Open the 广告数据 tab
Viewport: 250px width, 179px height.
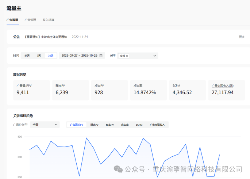12,20
